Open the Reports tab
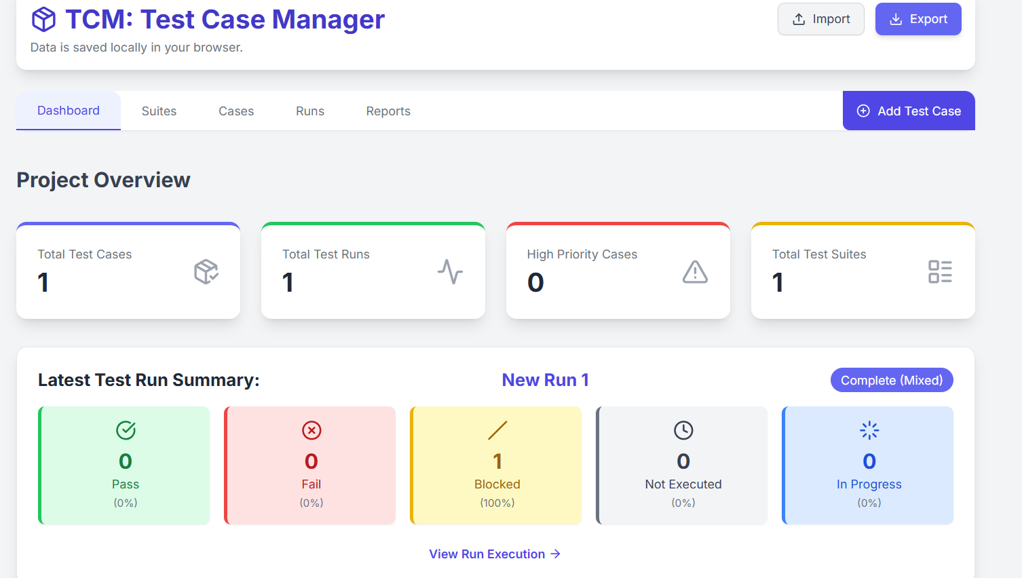This screenshot has width=1022, height=578. click(x=388, y=111)
